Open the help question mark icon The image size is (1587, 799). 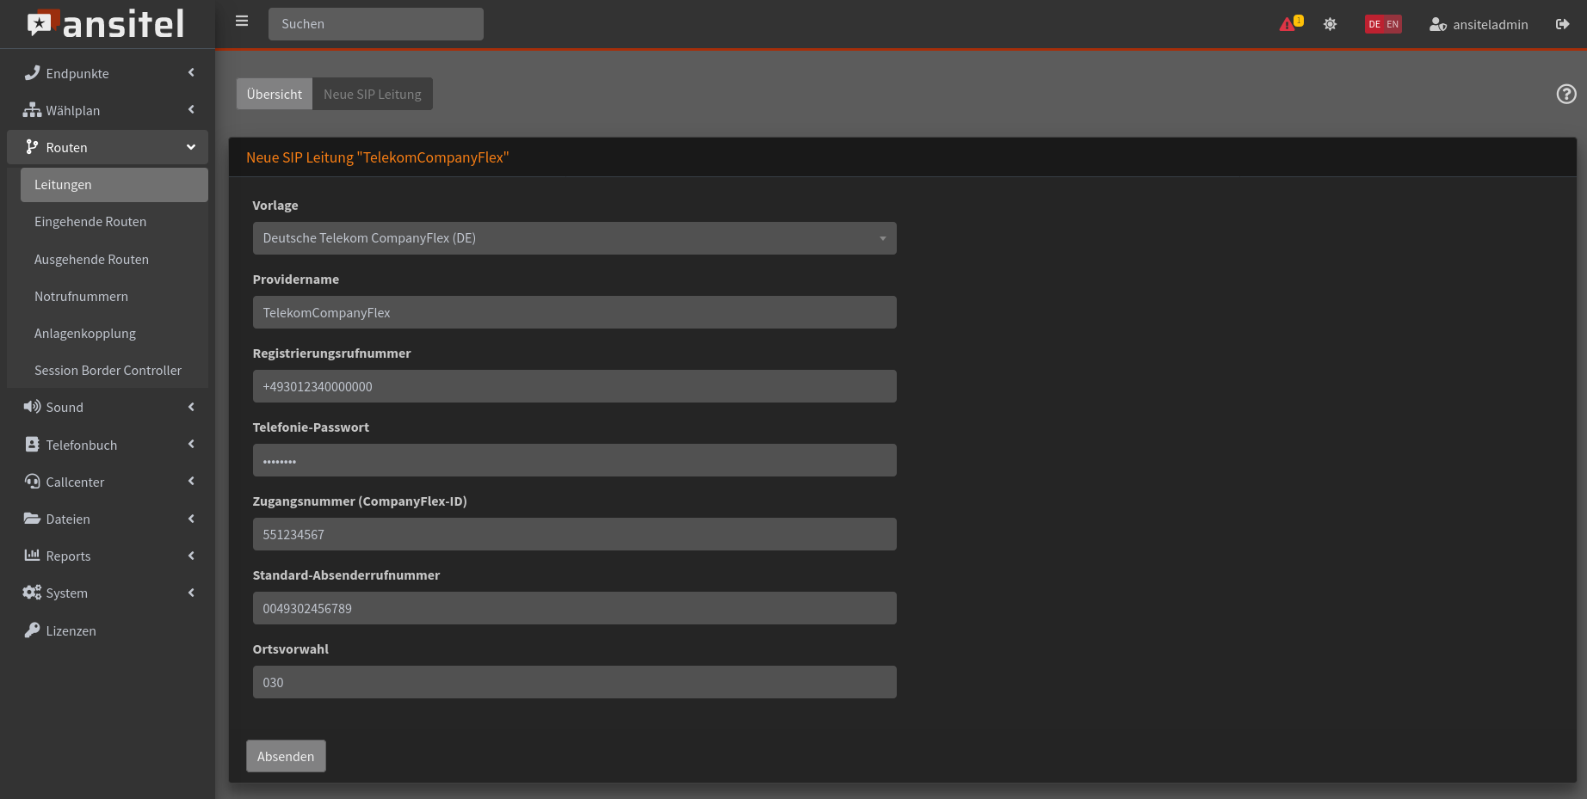click(1565, 94)
